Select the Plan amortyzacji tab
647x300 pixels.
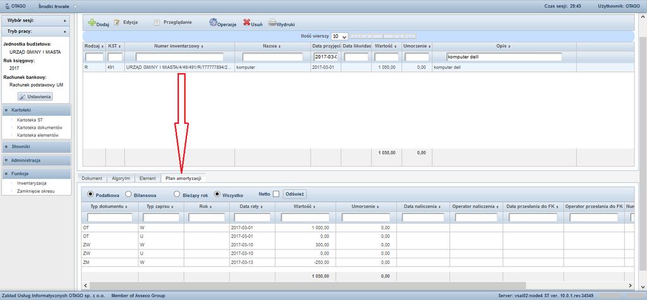point(183,178)
